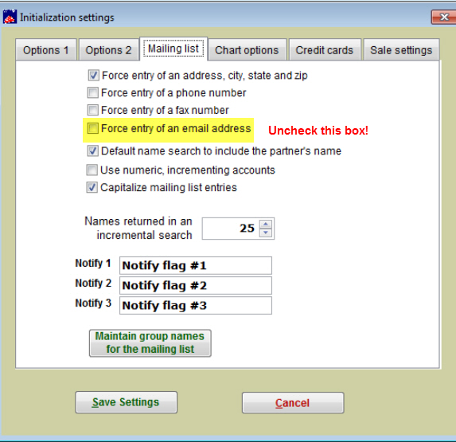Image resolution: width=456 pixels, height=442 pixels.
Task: Uncheck Force entry of an address checkbox
Action: [x=93, y=76]
